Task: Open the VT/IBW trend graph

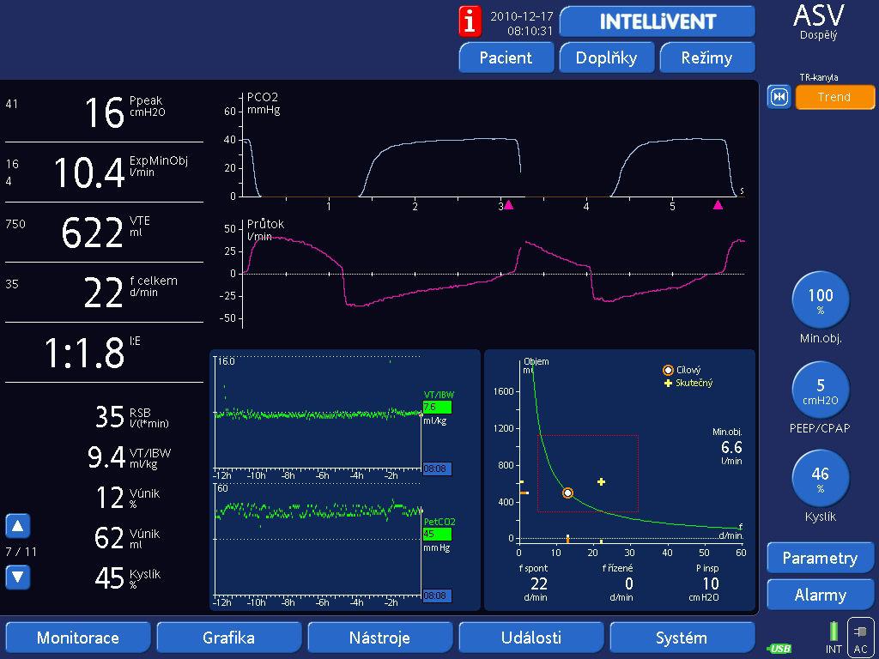Action: (x=318, y=416)
